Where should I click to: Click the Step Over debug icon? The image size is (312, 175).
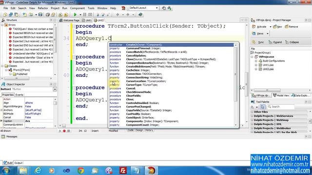click(103, 15)
